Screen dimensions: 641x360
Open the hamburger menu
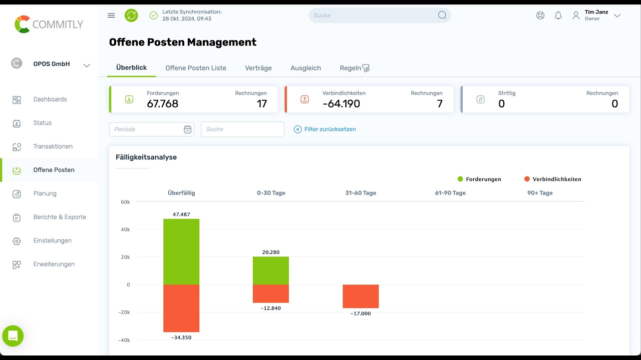click(x=111, y=15)
